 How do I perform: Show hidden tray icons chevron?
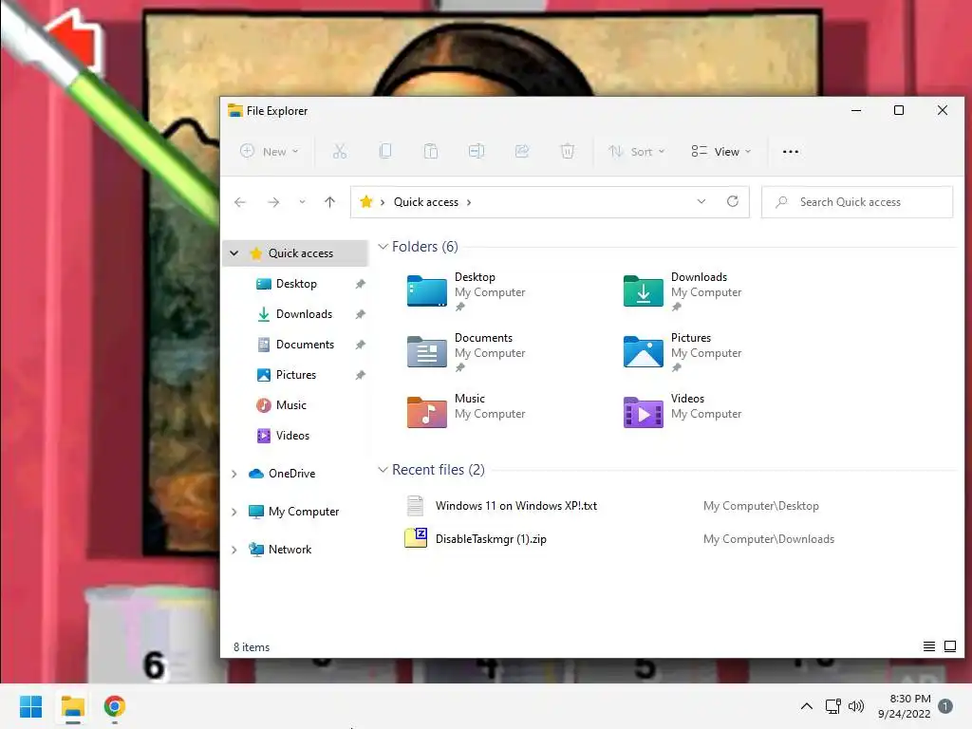click(x=807, y=706)
